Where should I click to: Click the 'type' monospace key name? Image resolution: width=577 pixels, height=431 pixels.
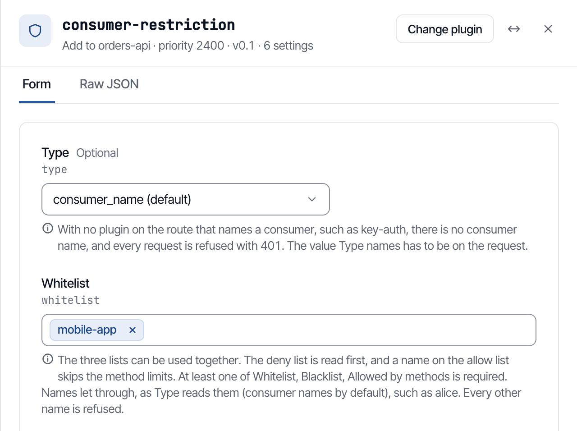55,170
